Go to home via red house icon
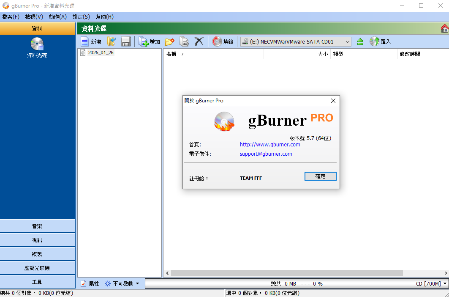 (445, 29)
